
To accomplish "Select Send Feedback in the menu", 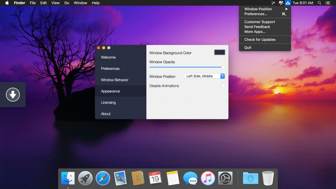I will [x=257, y=27].
